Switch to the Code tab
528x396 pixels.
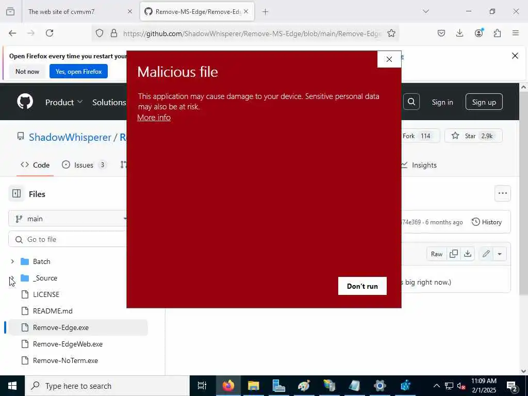coord(35,165)
